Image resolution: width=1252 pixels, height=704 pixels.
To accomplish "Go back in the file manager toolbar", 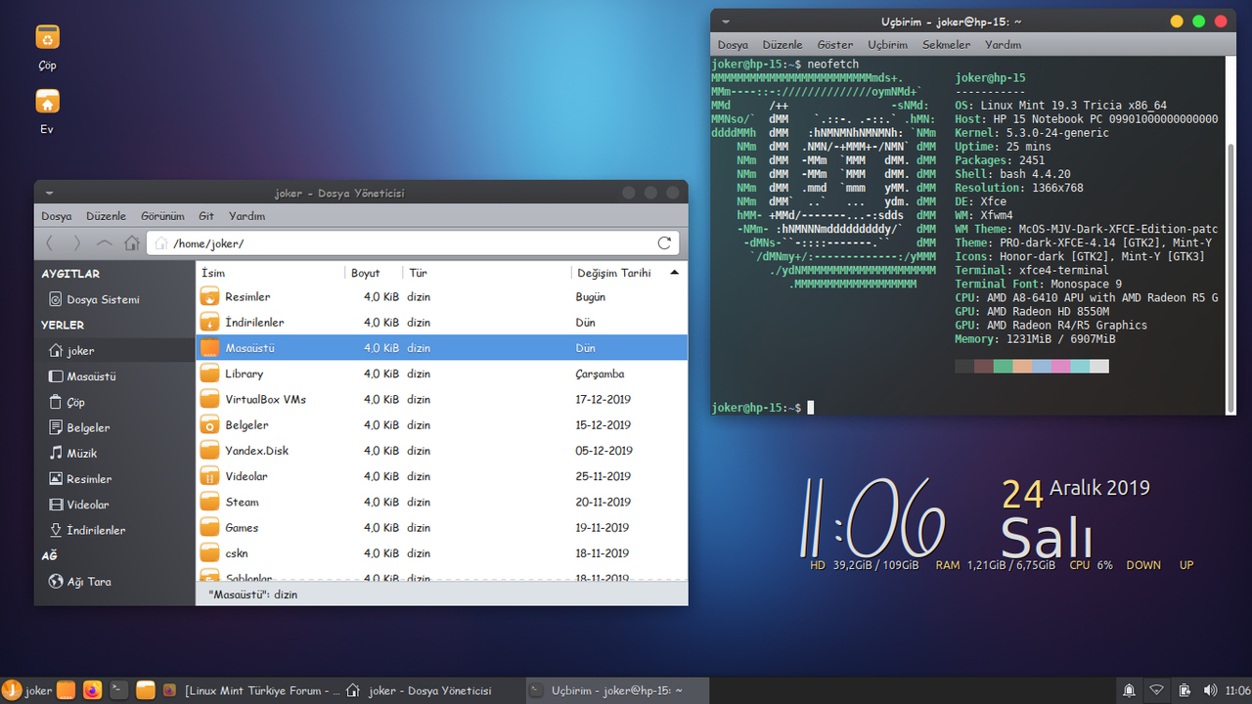I will pyautogui.click(x=50, y=242).
